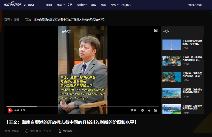Toggle picture-in-picture mode icon
212x137 pixels.
pos(156,30)
